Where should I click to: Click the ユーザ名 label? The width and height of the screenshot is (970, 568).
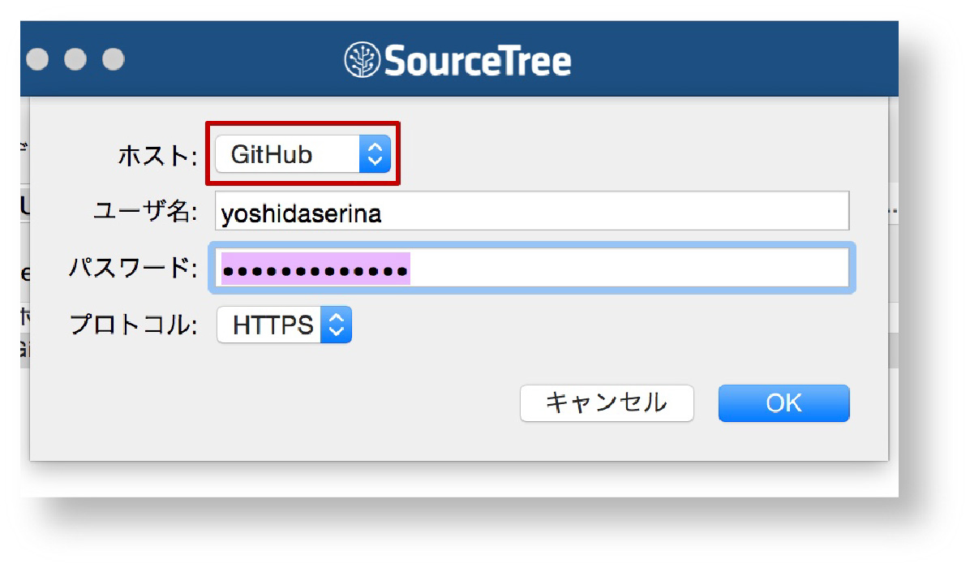145,213
